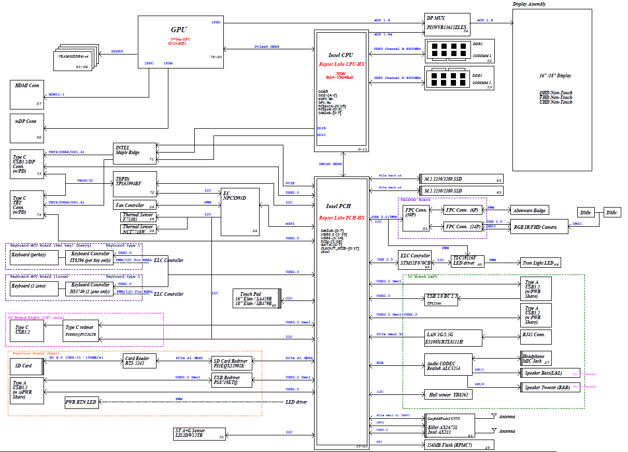Click the ST A+G Sensor LIS2DW12TR block
Viewport: 628px width, 452px height.
pyautogui.click(x=200, y=434)
